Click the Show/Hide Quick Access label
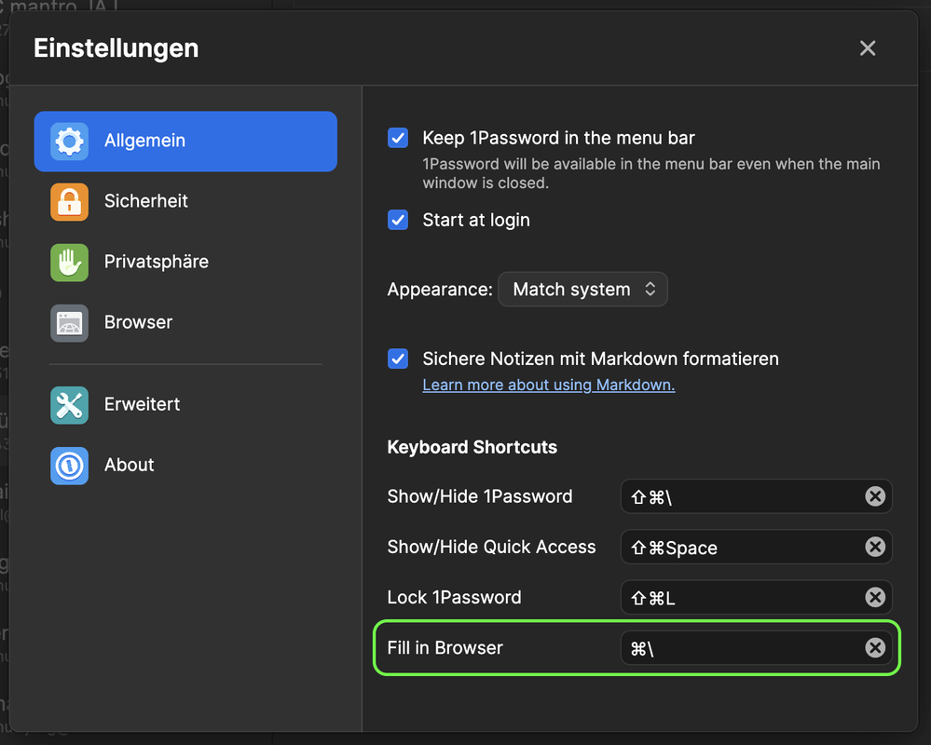 [492, 547]
